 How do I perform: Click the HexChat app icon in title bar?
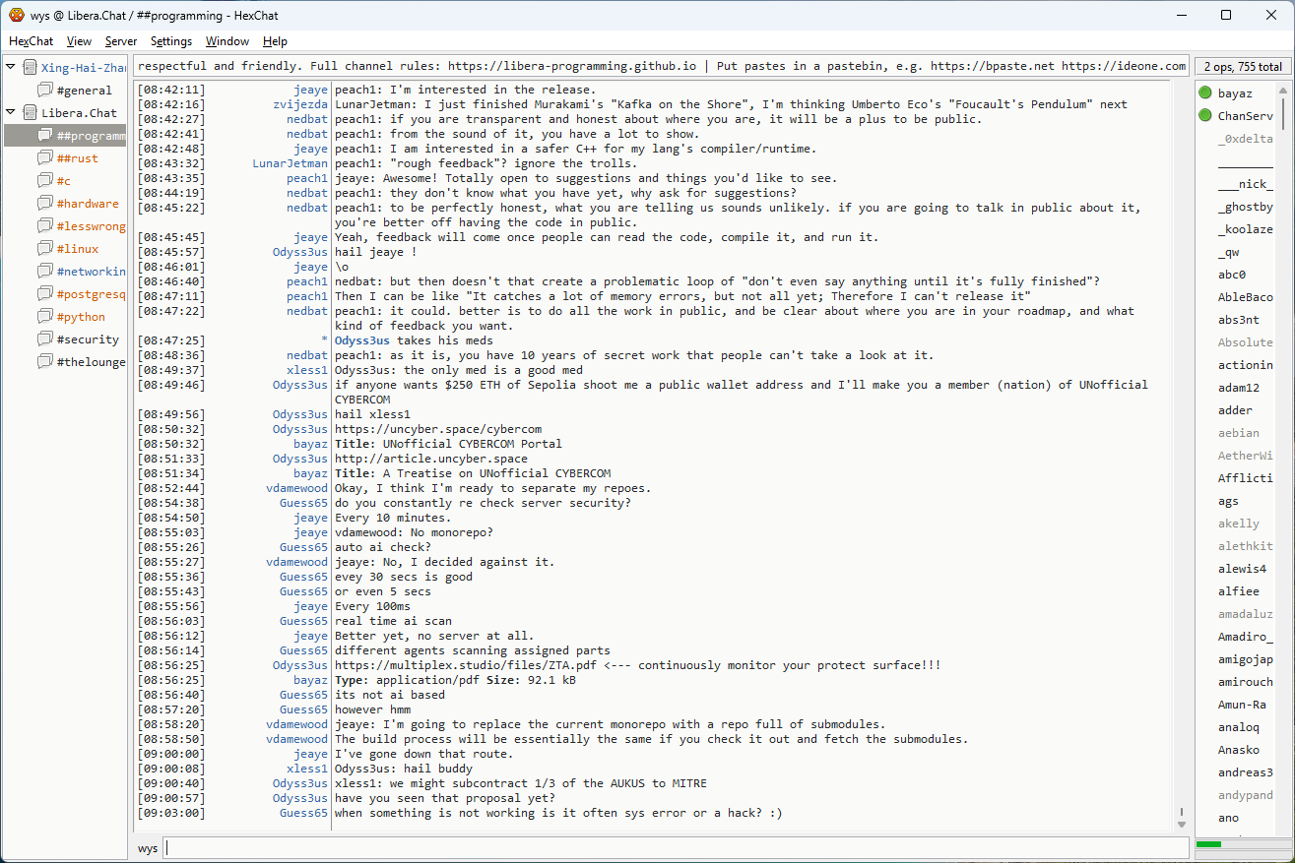click(x=17, y=15)
